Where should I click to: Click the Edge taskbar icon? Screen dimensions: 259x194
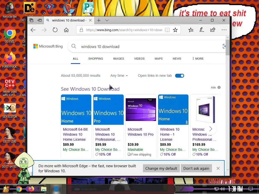pos(56,189)
